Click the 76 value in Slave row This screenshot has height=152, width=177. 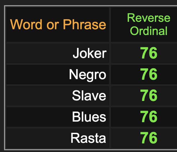149,95
